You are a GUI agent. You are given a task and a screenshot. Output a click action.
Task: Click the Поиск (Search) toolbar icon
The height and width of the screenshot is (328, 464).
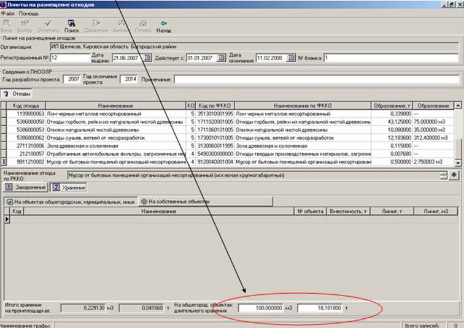pos(71,25)
